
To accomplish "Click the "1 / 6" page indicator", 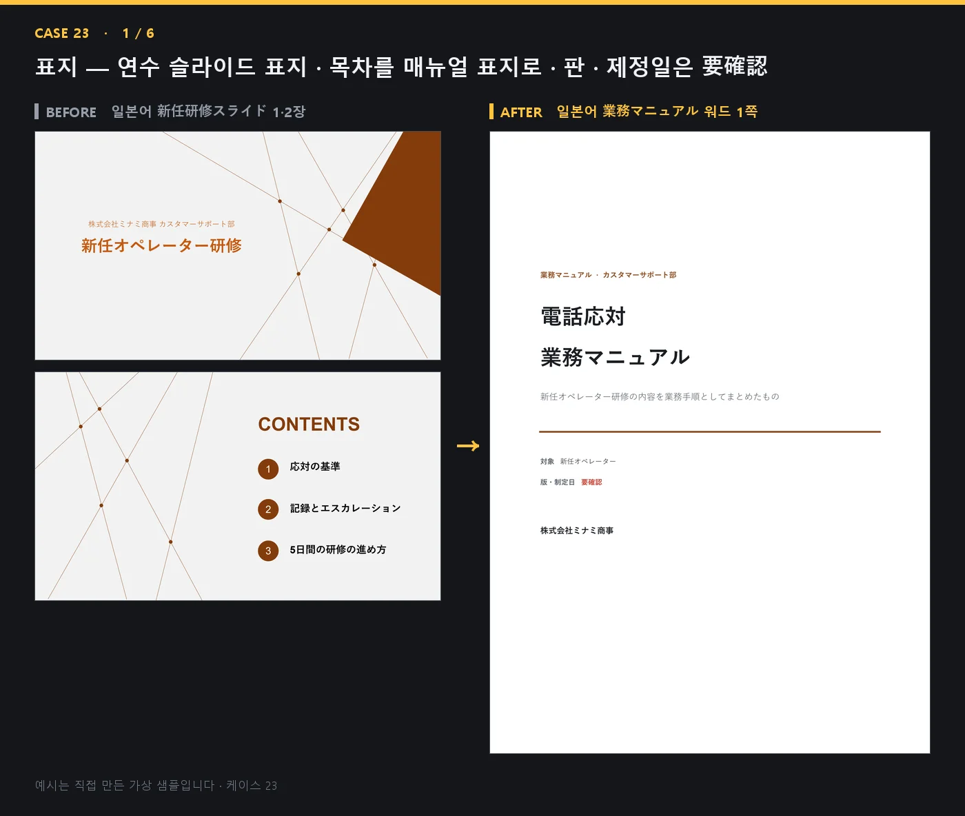I will click(139, 33).
